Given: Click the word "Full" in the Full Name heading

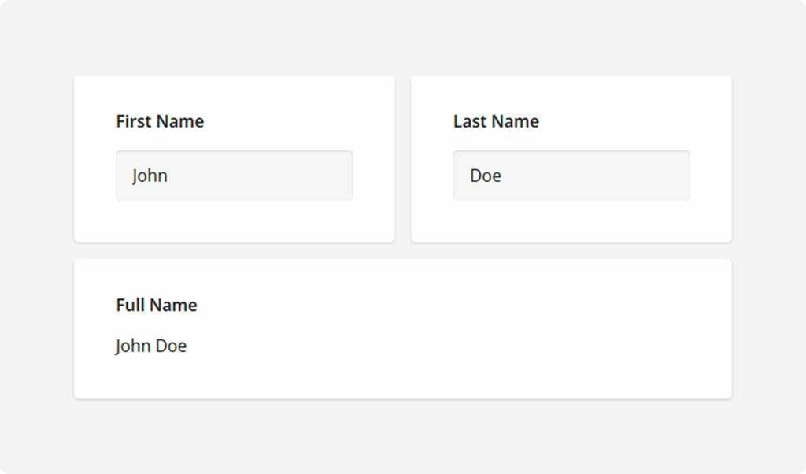Looking at the screenshot, I should point(131,306).
